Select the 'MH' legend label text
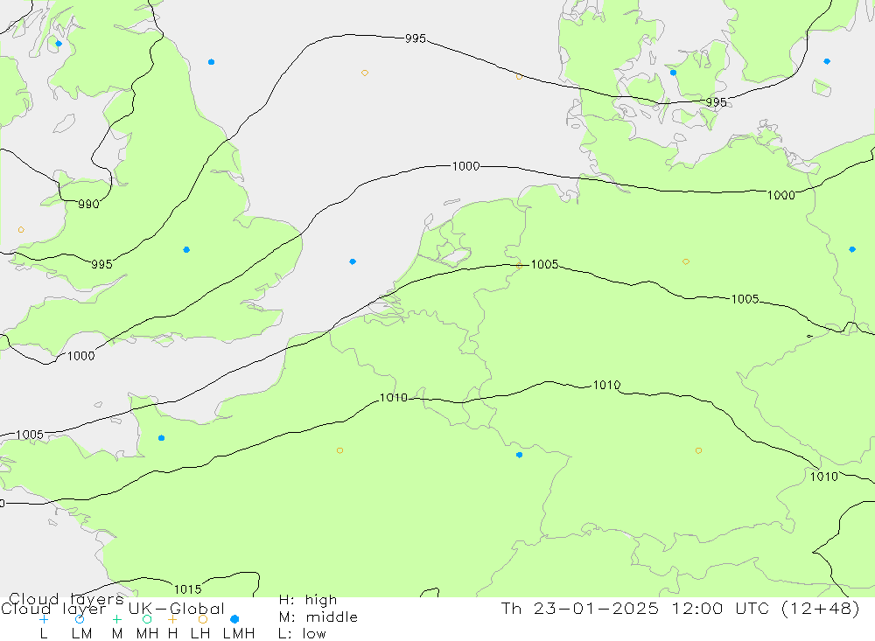This screenshot has width=875, height=641. coord(147,634)
